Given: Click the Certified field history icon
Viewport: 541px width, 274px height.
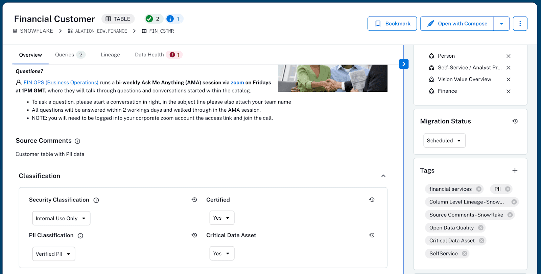Looking at the screenshot, I should click(x=372, y=200).
